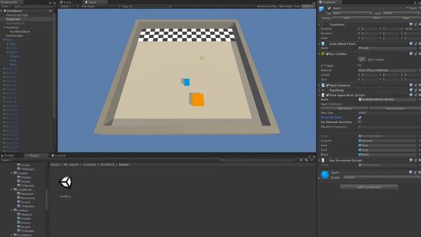Click the Mesh Filter component icon

(323, 44)
